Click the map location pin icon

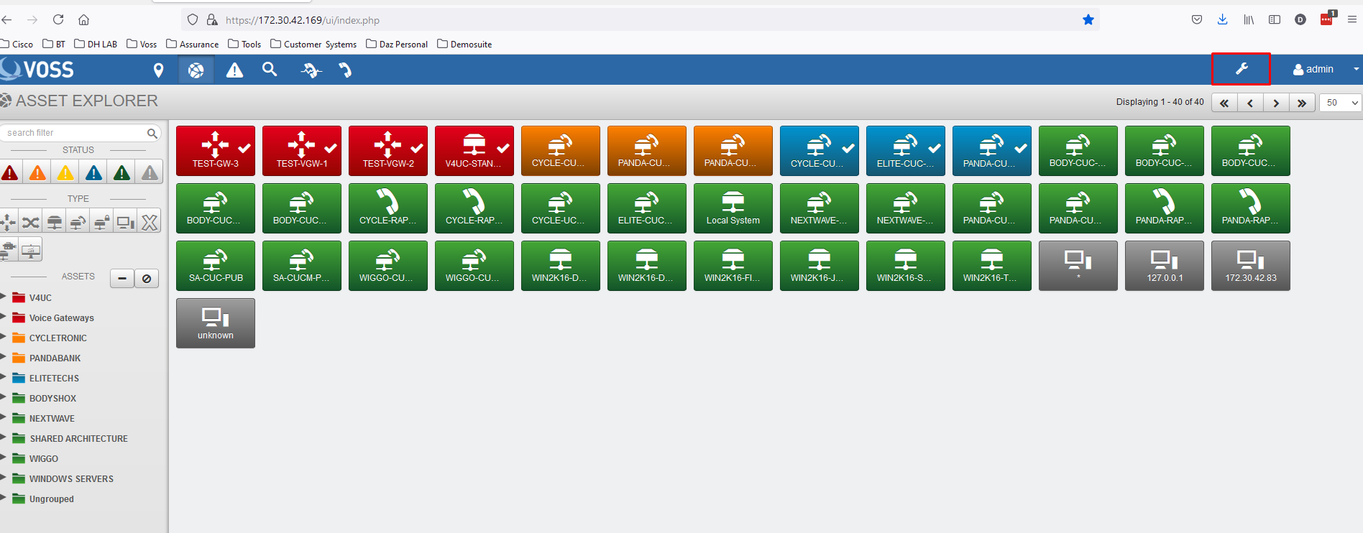[x=158, y=70]
